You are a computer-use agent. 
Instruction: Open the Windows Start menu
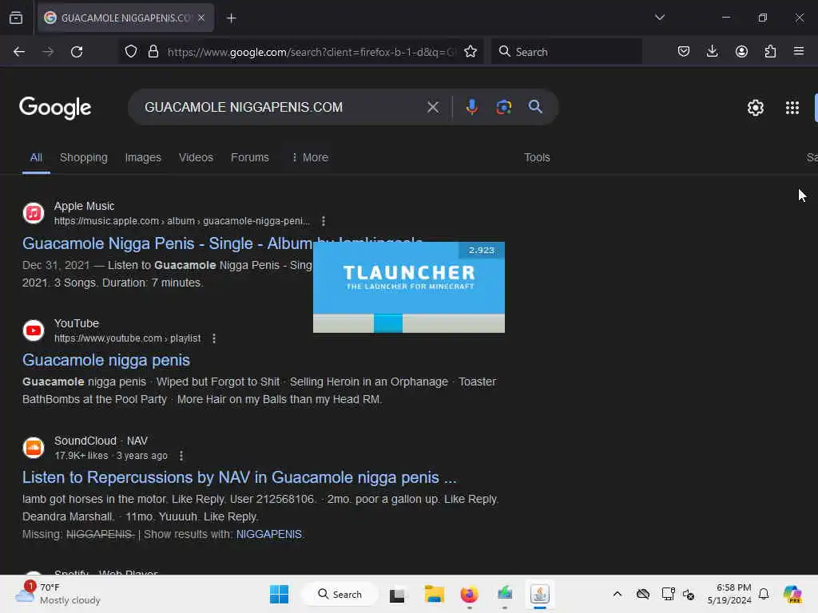[279, 594]
